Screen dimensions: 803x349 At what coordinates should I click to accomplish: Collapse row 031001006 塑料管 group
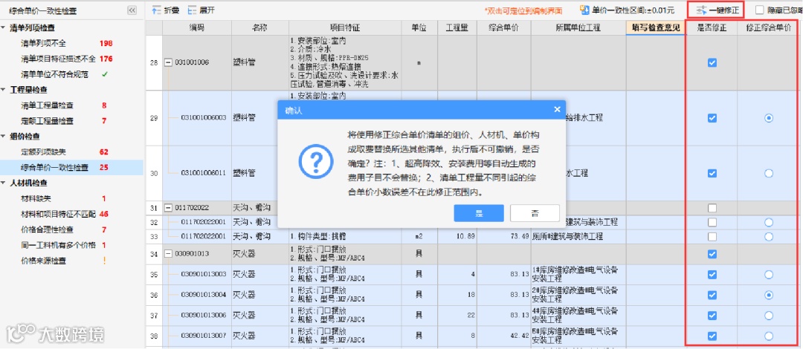(168, 62)
